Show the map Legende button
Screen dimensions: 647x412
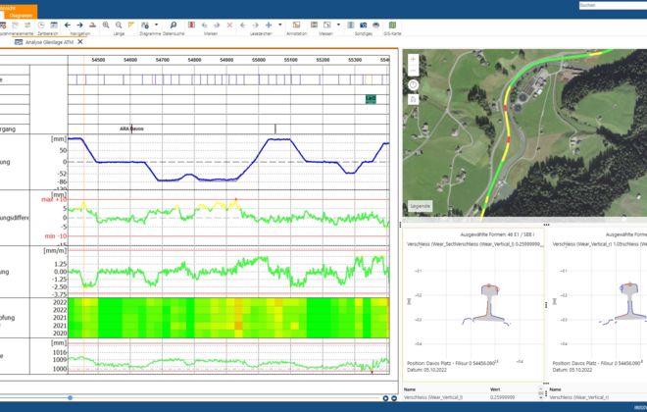coord(420,206)
